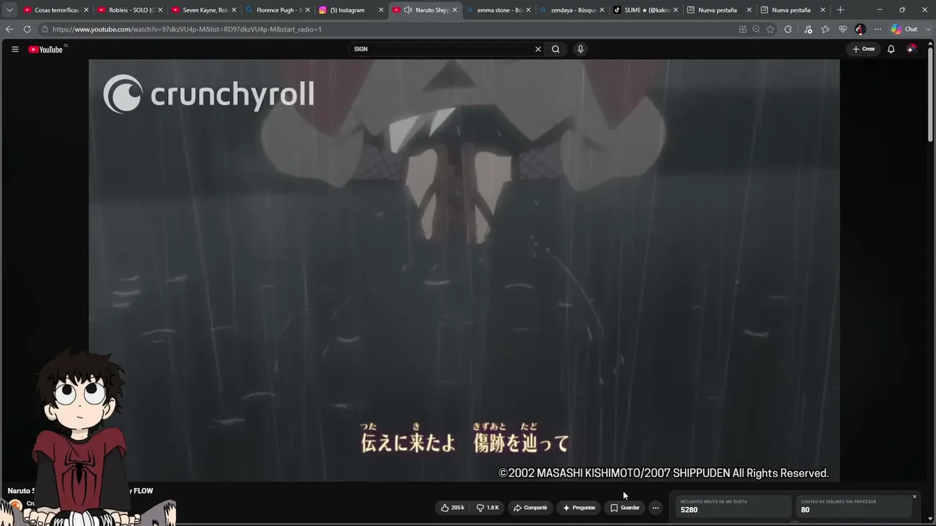Switch to Seven Kayne tab
936x526 pixels.
point(203,10)
